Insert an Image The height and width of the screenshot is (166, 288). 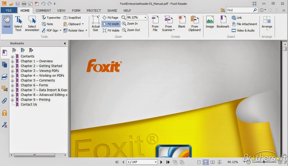[210, 22]
